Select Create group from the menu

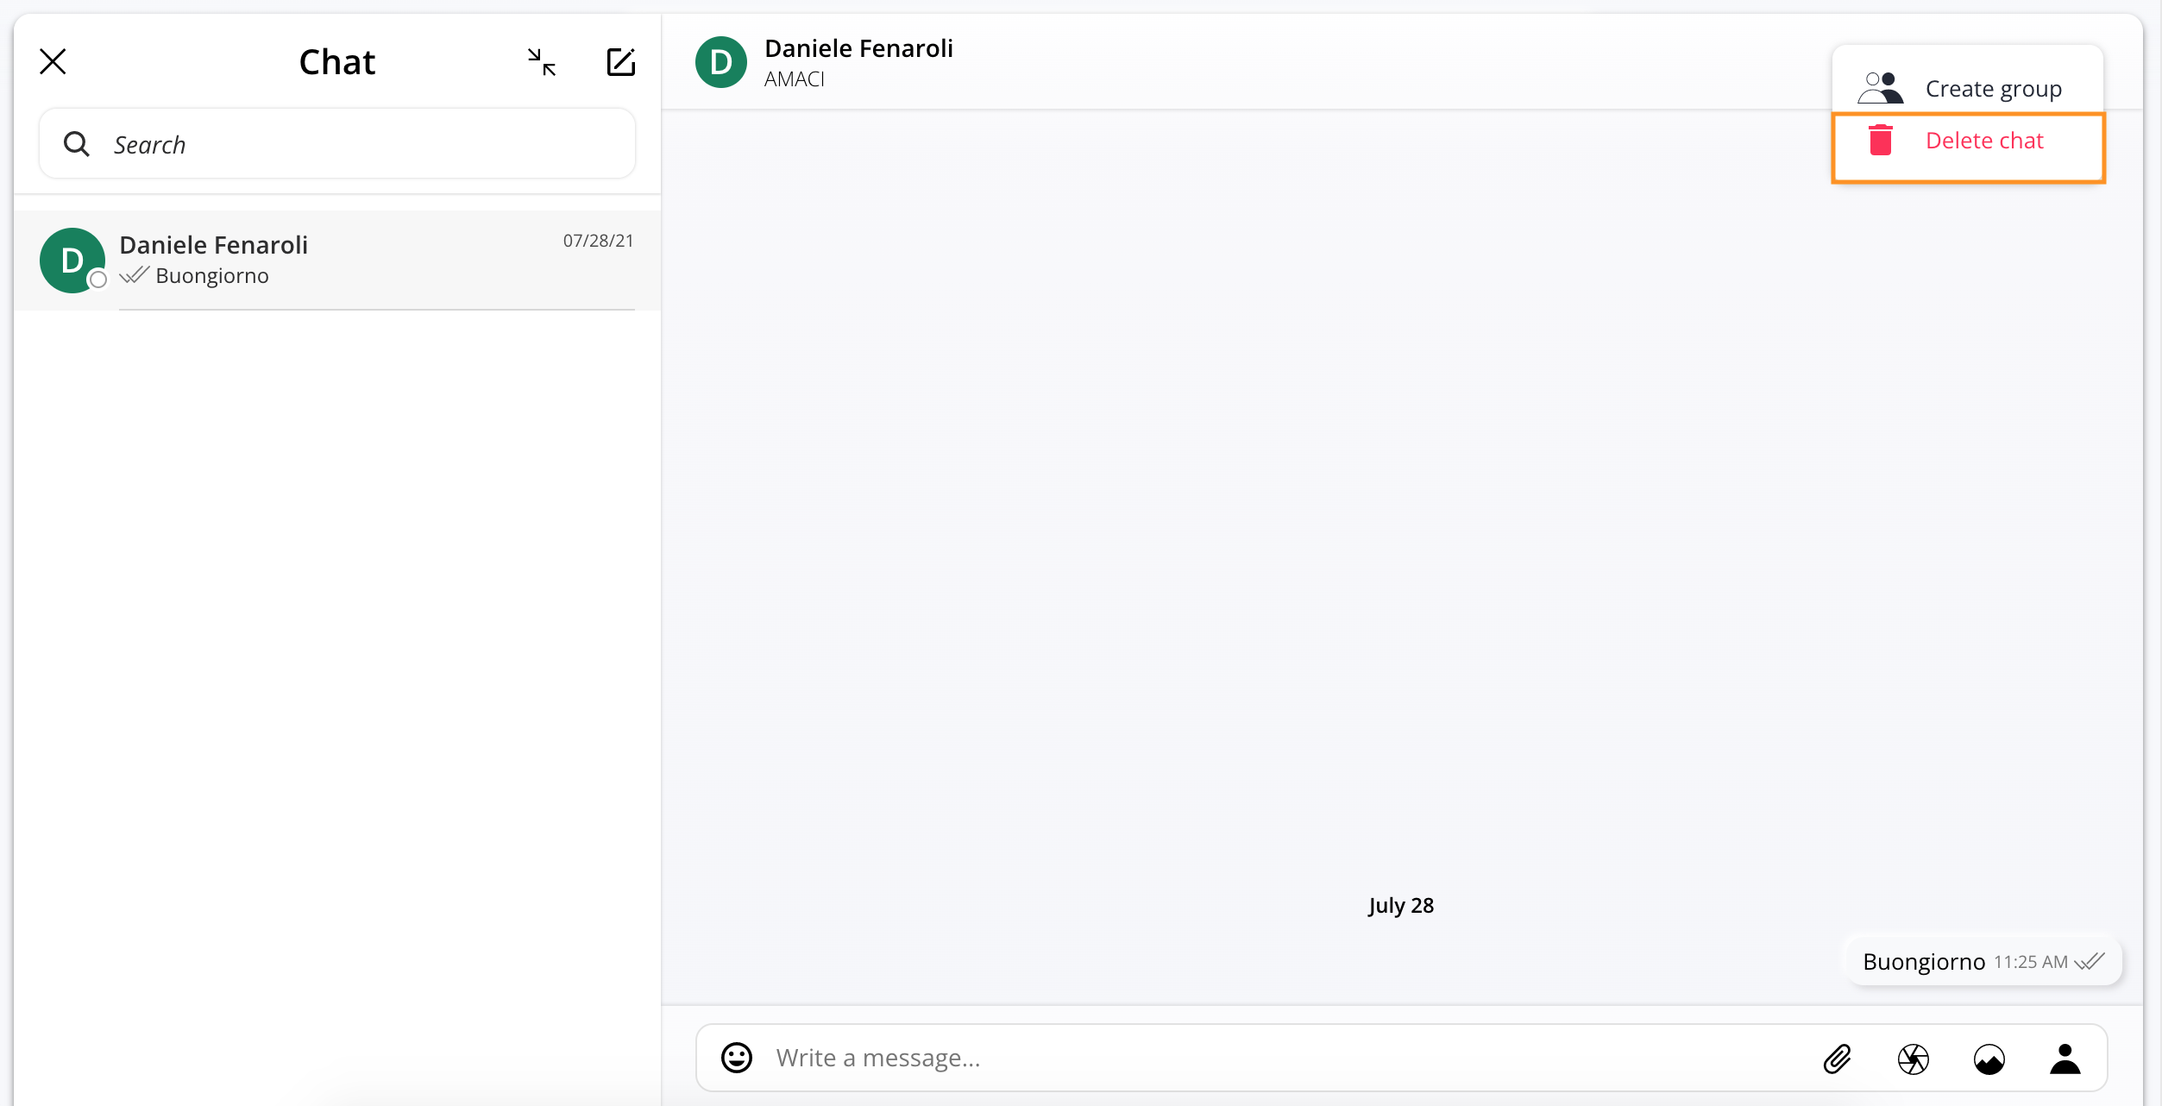[x=1968, y=88]
